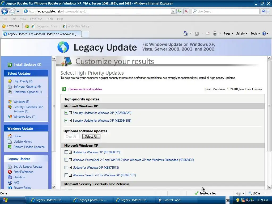Open the Favorites button
Image resolution: width=272 pixels, height=204 pixels.
pos(11,26)
